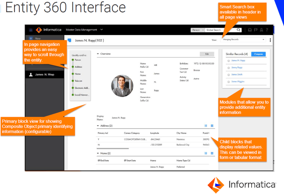Switch Name block to grid view
Viewport: 284px width, 194px height.
tap(212, 153)
